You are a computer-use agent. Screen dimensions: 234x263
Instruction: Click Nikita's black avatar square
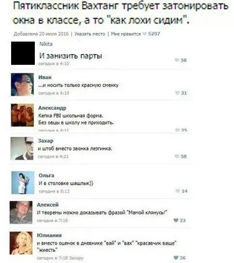(x=23, y=53)
